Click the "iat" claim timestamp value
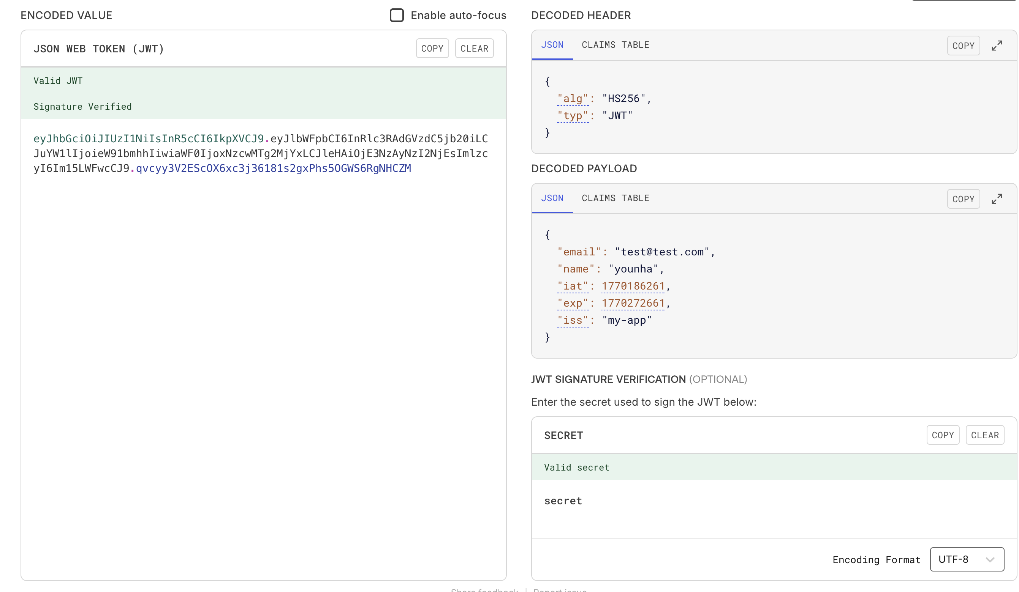 tap(633, 286)
